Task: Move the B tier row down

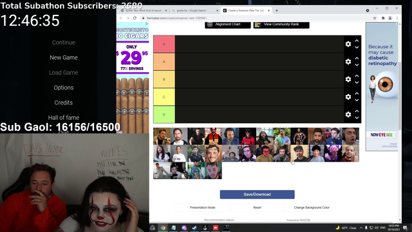Action: pos(357,82)
